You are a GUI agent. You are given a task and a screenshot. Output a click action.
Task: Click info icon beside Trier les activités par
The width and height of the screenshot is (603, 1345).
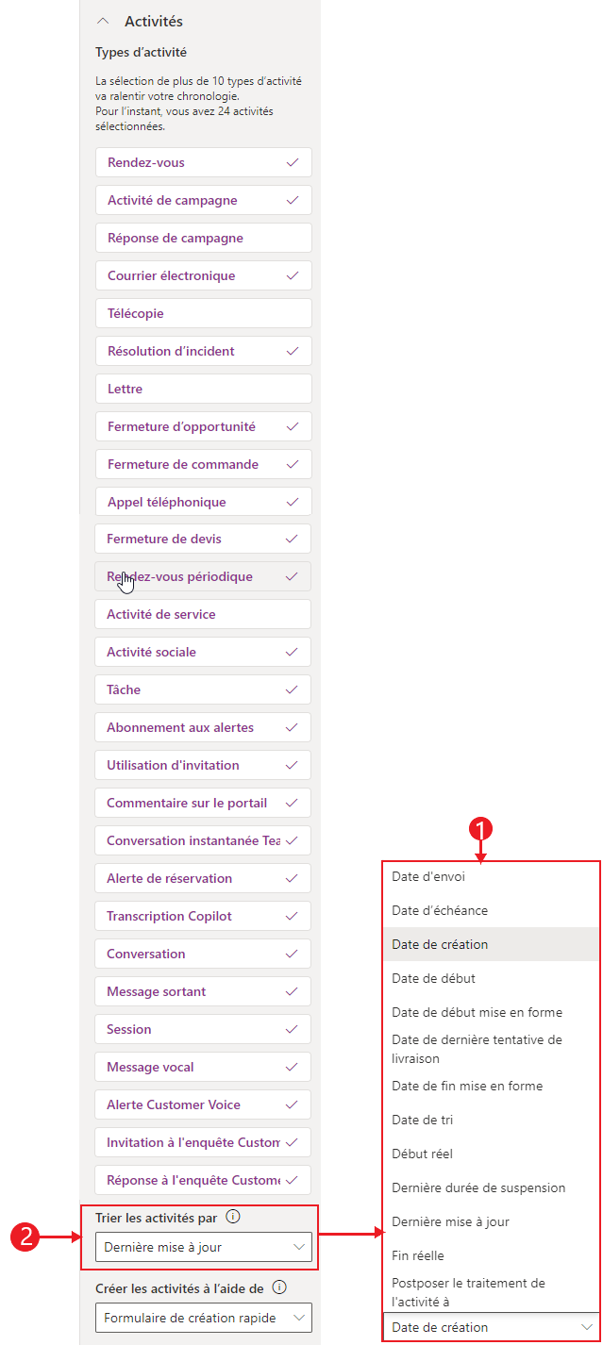pyautogui.click(x=233, y=1217)
